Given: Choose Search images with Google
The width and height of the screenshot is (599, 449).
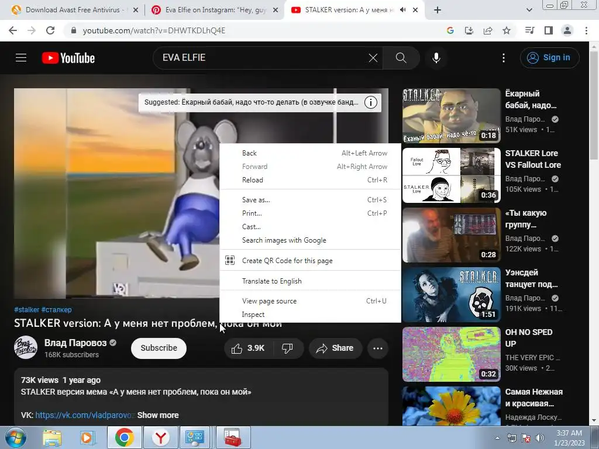Looking at the screenshot, I should [x=310, y=240].
